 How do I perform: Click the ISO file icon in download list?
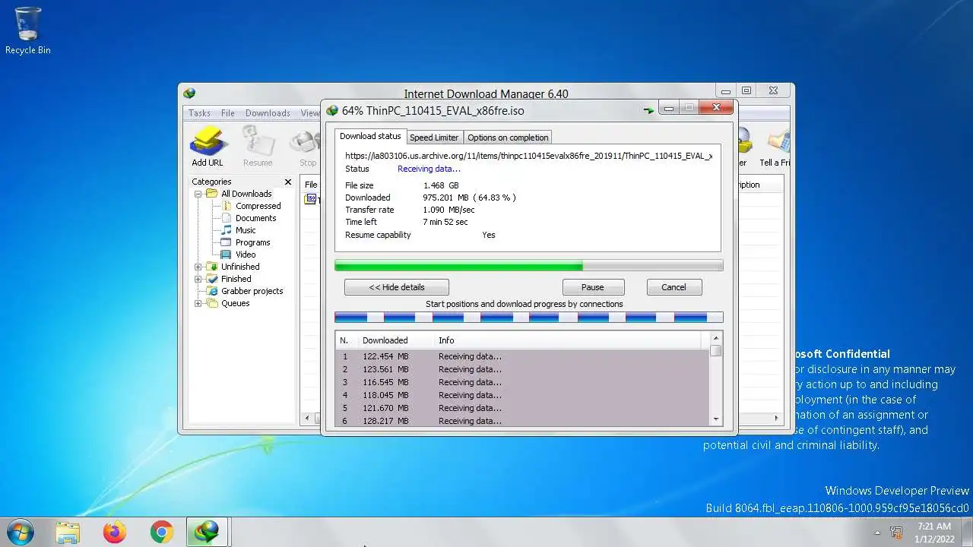[x=311, y=199]
